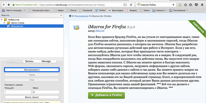
Task: Open the iMacros toolbar icon
Action: click(180, 5)
